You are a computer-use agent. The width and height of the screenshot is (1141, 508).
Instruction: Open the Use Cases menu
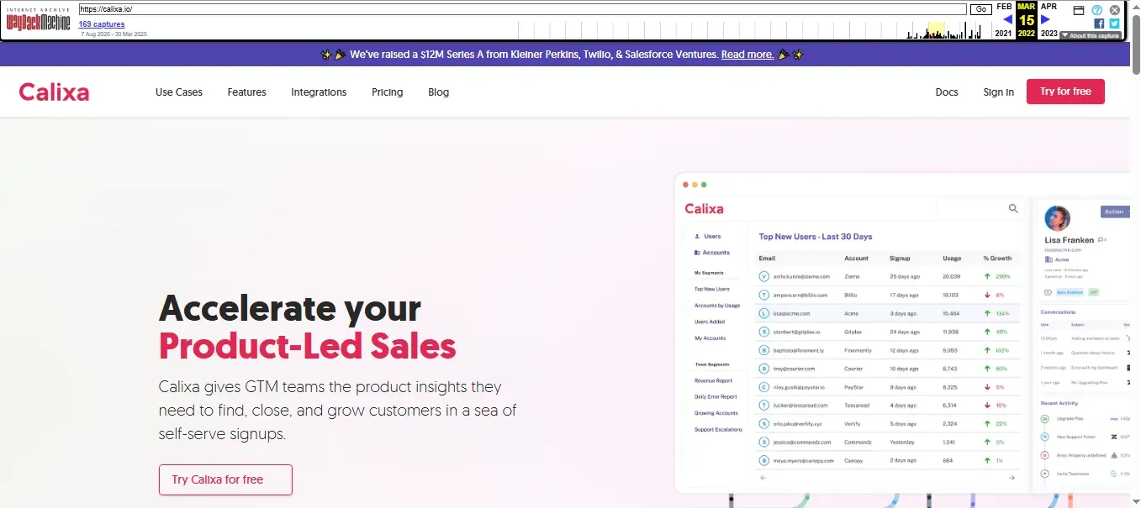[179, 92]
